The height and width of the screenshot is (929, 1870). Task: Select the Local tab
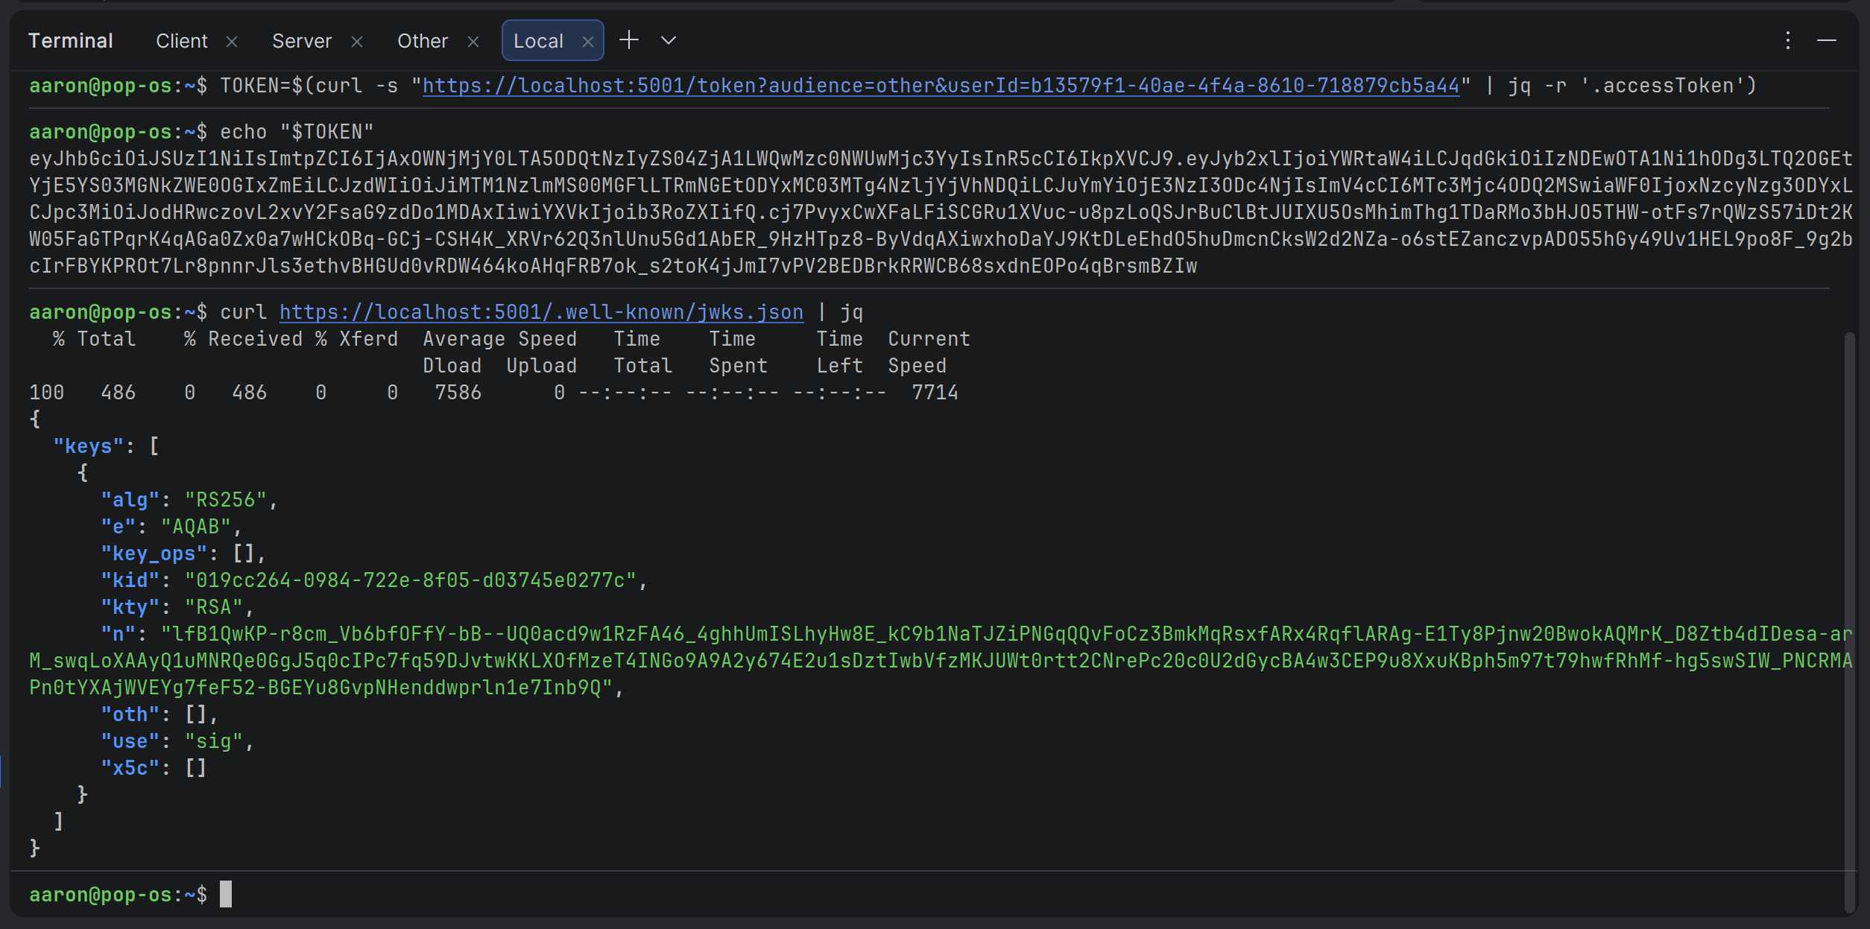pos(538,41)
